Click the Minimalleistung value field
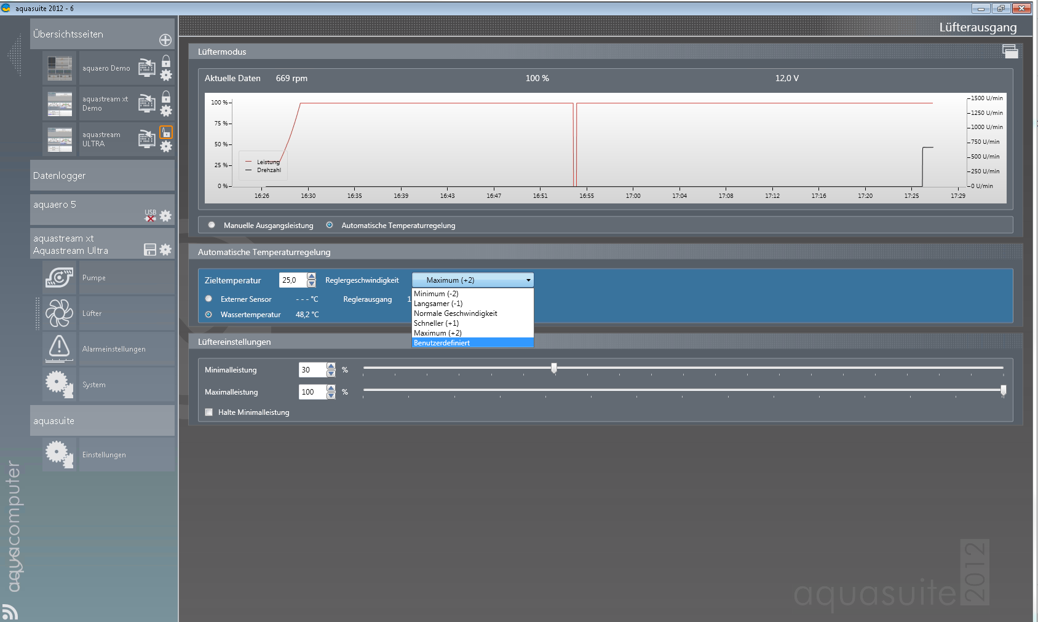The height and width of the screenshot is (622, 1038). pos(312,369)
